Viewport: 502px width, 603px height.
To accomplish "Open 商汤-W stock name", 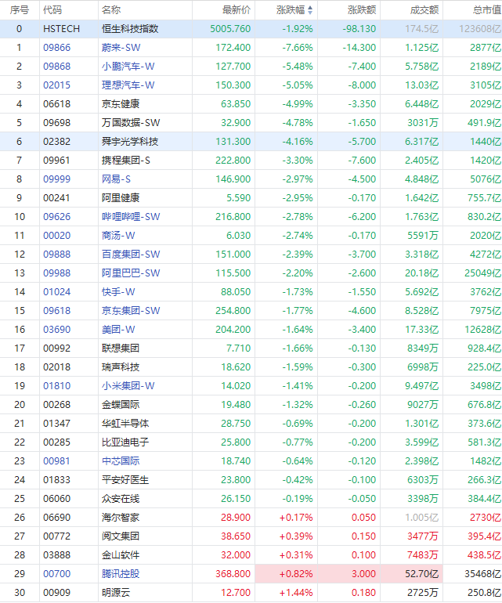I will pyautogui.click(x=118, y=236).
